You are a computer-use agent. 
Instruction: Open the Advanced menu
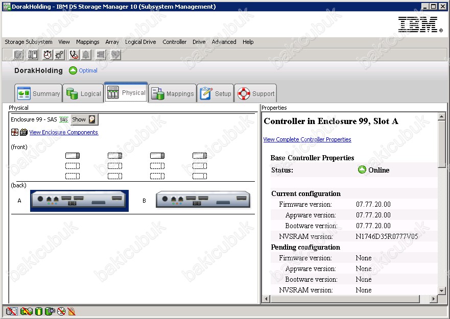click(224, 42)
